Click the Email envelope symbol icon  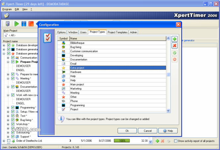click(x=63, y=64)
